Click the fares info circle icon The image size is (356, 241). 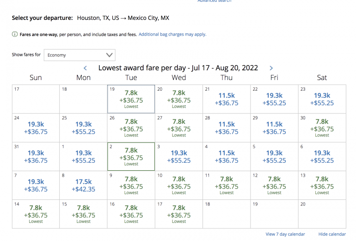coord(15,35)
